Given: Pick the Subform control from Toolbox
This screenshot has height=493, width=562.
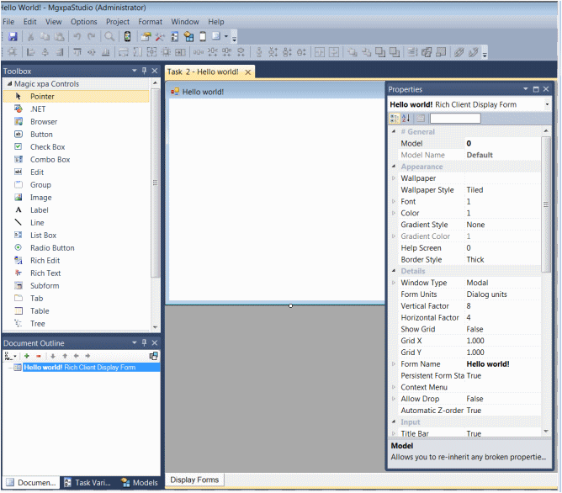Looking at the screenshot, I should (44, 286).
